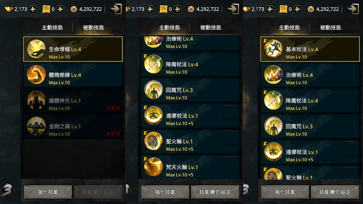Add tickets with plus icon in right panel

point(297,9)
